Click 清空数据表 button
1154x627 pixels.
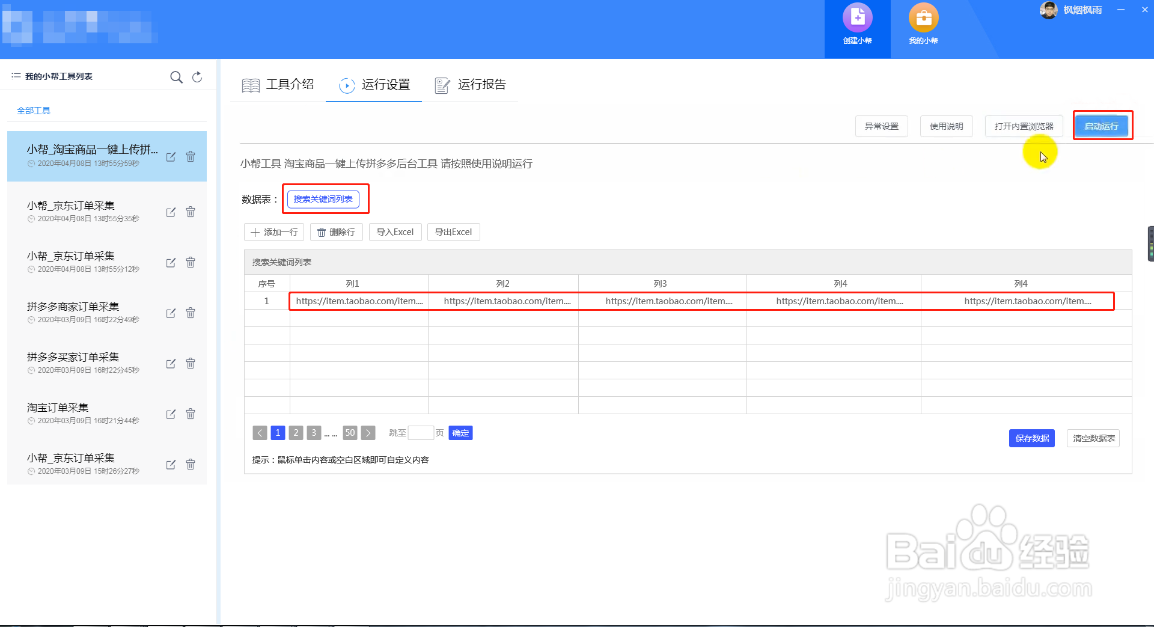click(x=1093, y=438)
